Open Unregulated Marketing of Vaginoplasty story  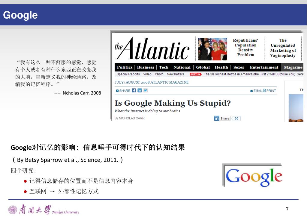[x=283, y=48]
